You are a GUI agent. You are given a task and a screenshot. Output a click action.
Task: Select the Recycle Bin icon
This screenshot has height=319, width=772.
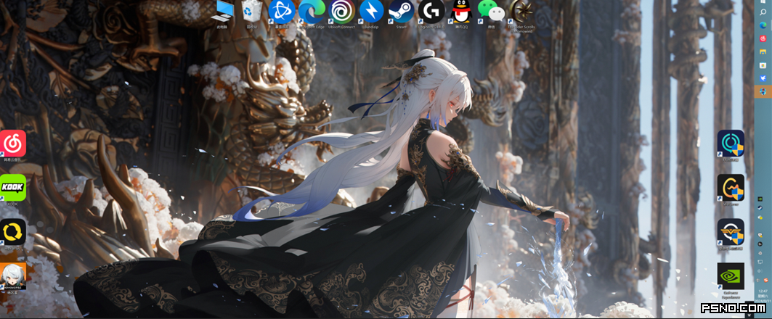pos(251,13)
